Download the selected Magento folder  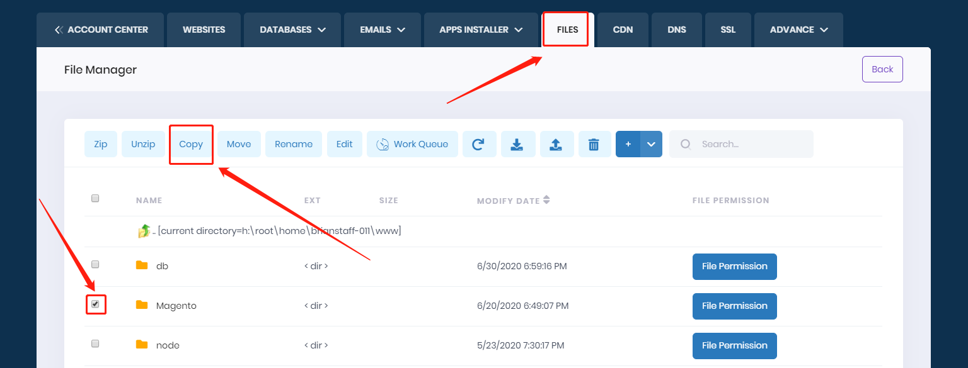pyautogui.click(x=518, y=144)
